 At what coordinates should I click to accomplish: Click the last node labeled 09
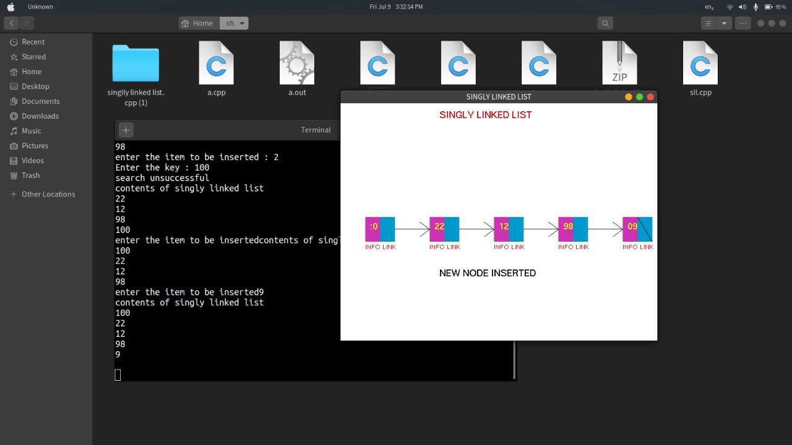click(x=637, y=229)
